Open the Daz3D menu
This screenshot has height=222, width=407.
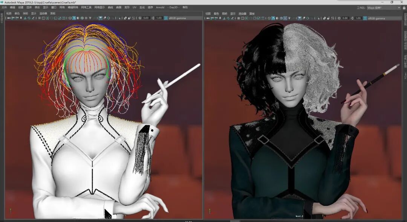(173, 8)
